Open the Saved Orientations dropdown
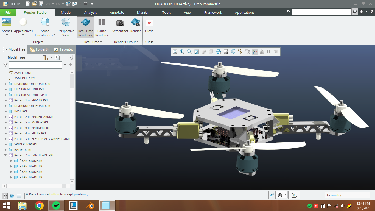Image resolution: width=375 pixels, height=211 pixels. (45, 27)
